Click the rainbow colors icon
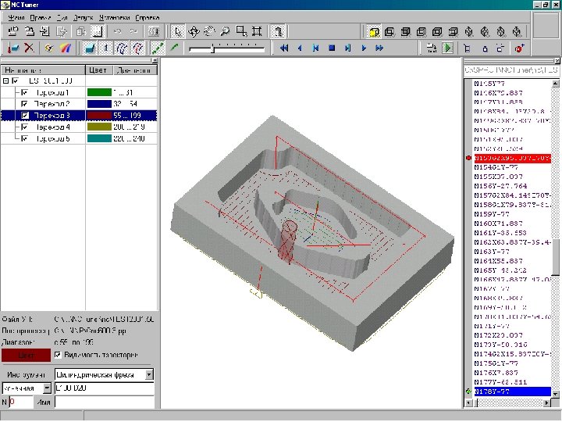 tap(66, 48)
